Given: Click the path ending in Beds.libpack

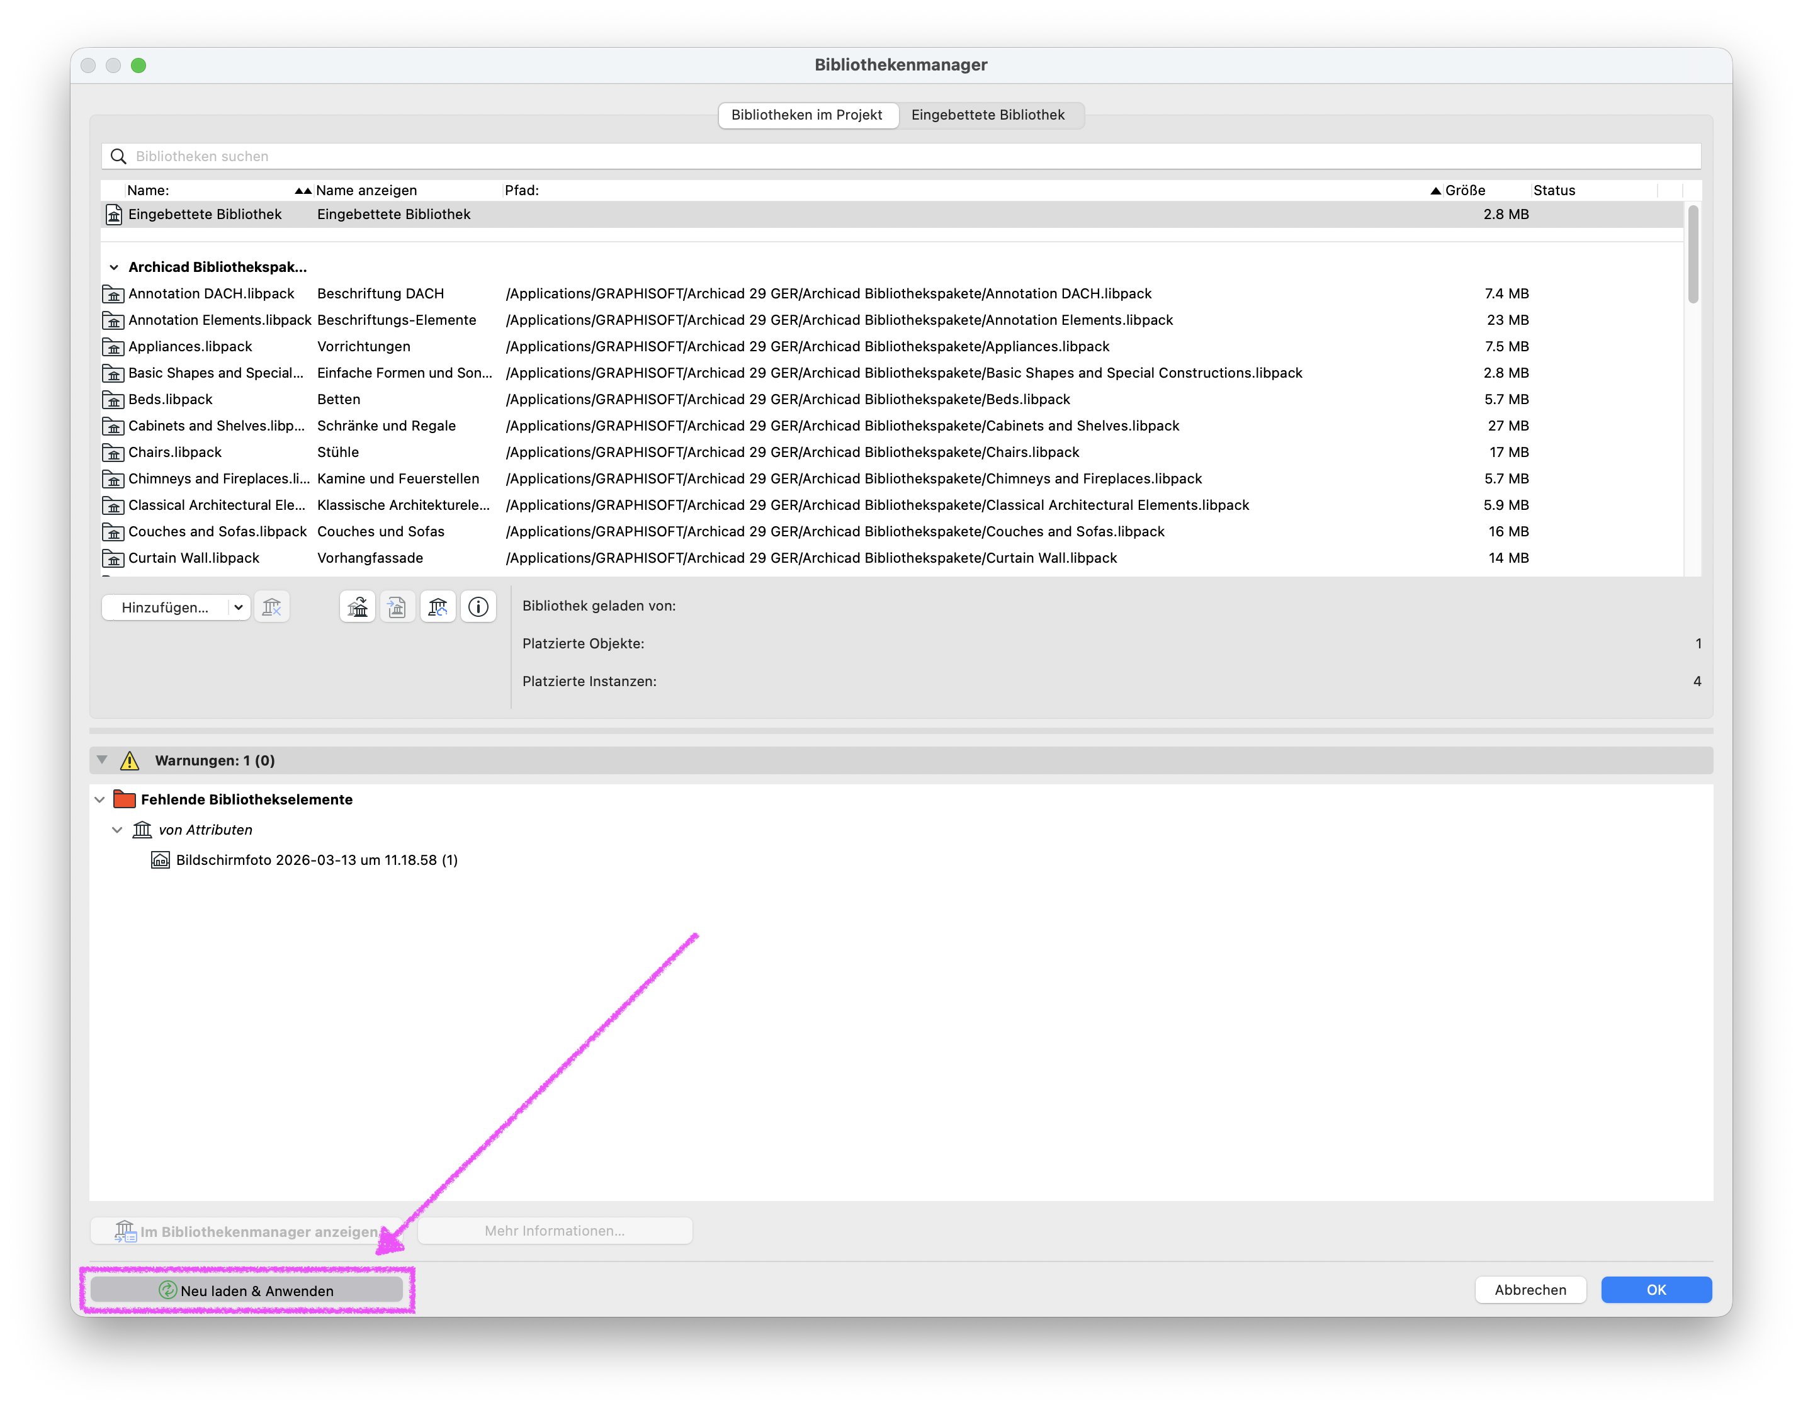Looking at the screenshot, I should click(788, 400).
